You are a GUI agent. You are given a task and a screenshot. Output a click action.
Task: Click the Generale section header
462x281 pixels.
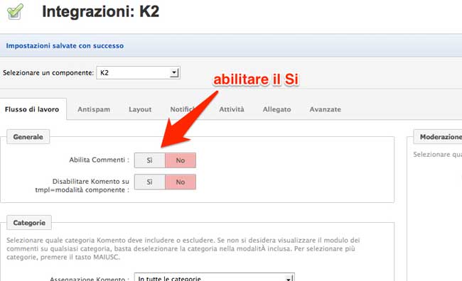[28, 137]
